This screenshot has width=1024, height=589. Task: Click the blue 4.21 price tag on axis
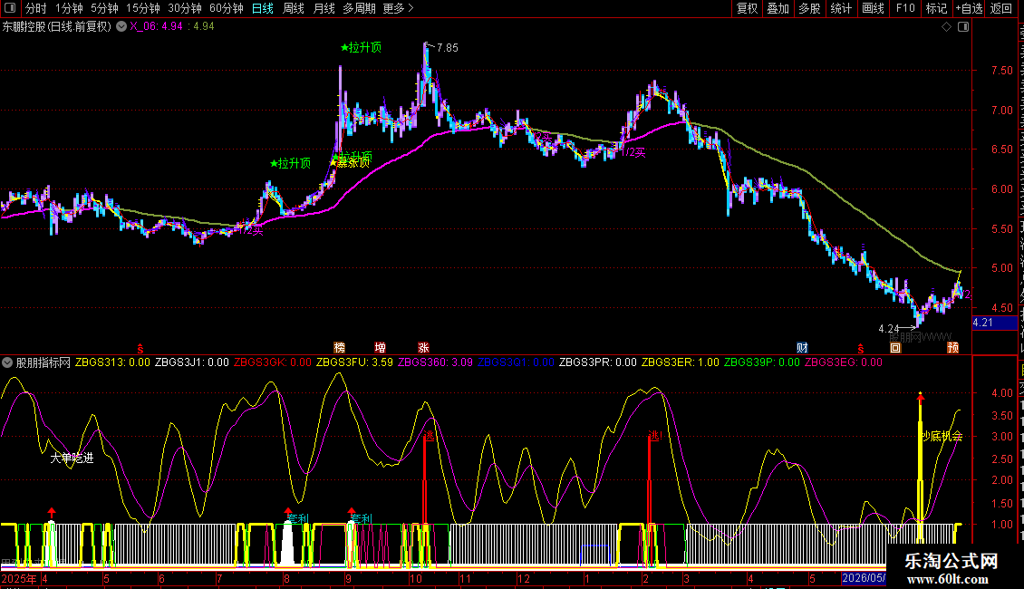[995, 323]
